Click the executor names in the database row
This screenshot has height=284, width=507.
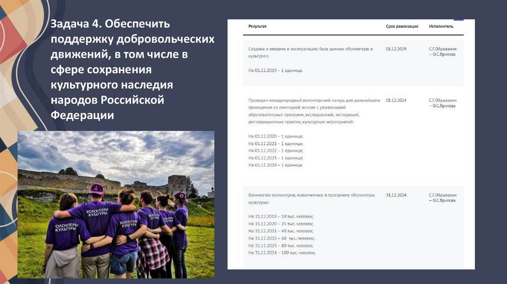point(443,51)
